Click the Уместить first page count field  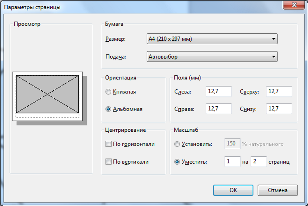tap(232, 161)
